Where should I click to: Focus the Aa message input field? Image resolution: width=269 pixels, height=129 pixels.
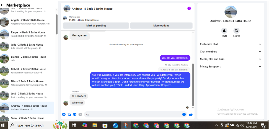(x=133, y=114)
